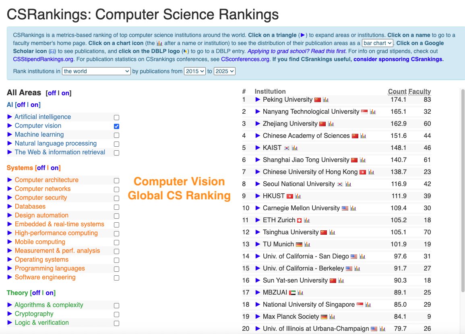Expand the Operating systems area triangle
Image resolution: width=465 pixels, height=334 pixels.
[10, 259]
